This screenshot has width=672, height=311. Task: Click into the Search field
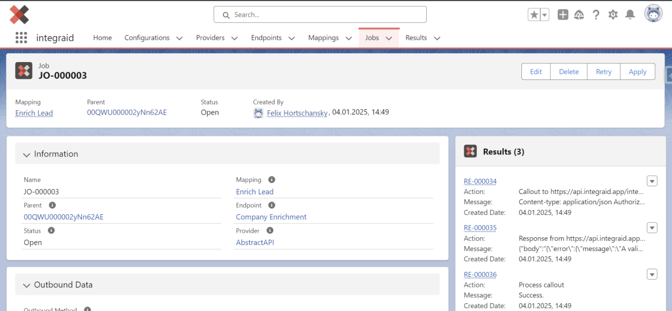pos(320,15)
